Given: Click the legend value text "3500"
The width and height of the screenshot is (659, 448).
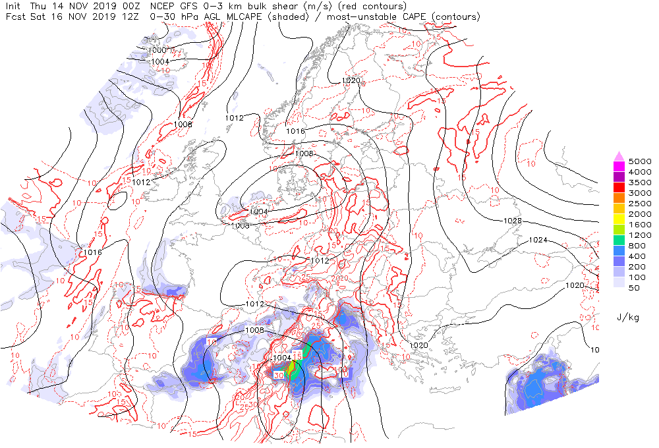Looking at the screenshot, I should click(x=640, y=182).
